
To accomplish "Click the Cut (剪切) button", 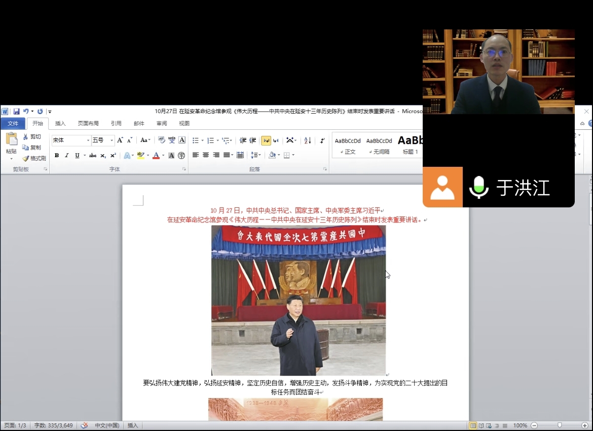I will (31, 137).
